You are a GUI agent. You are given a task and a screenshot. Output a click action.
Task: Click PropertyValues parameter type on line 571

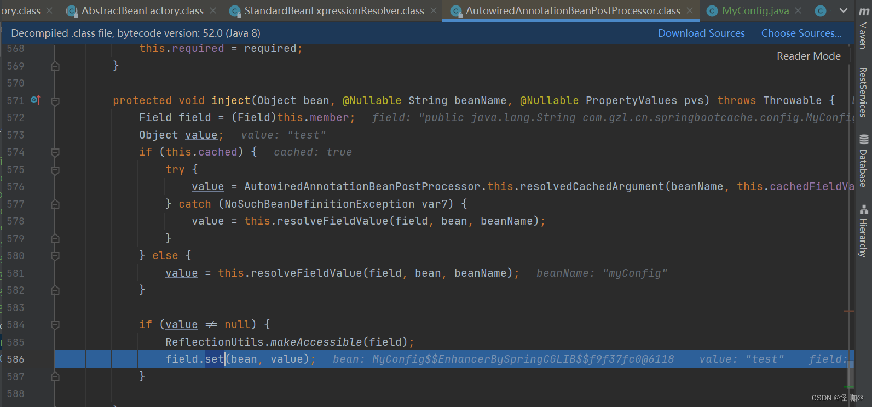[x=631, y=100]
